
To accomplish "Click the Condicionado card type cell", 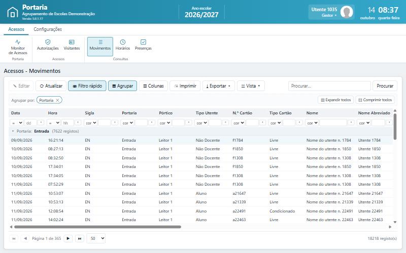I will [282, 211].
